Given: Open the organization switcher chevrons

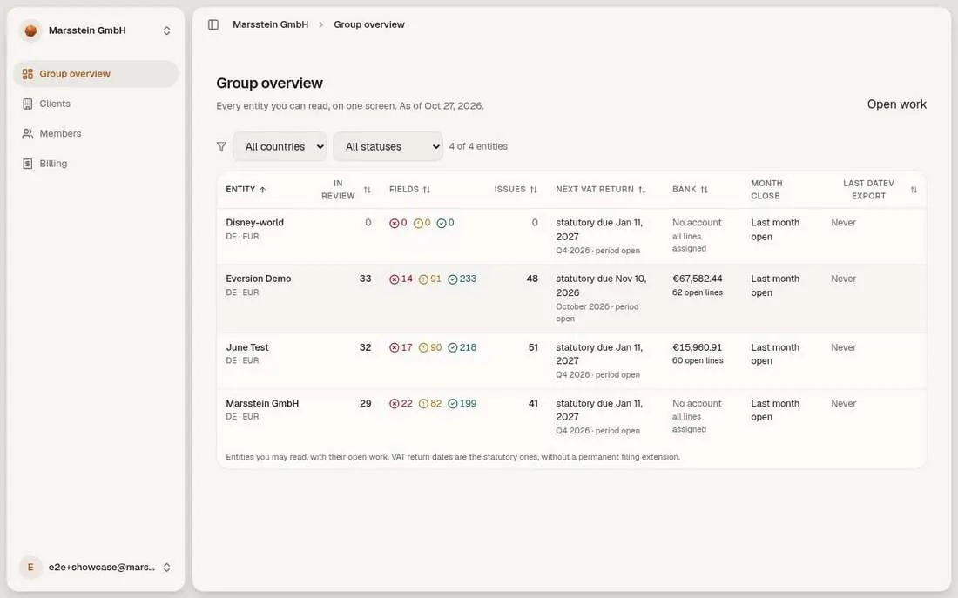Looking at the screenshot, I should coord(167,30).
